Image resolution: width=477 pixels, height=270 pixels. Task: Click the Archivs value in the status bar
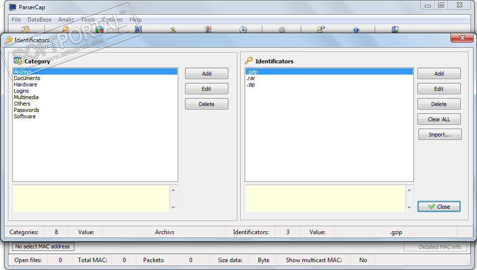164,232
